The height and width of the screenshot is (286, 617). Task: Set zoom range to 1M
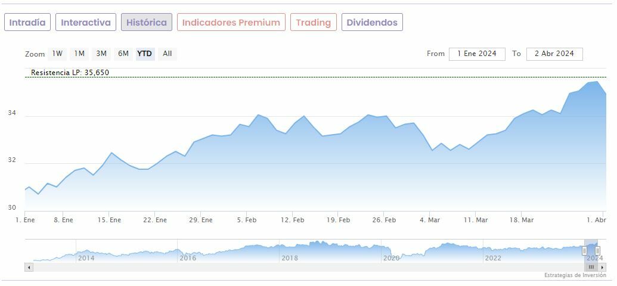point(79,54)
